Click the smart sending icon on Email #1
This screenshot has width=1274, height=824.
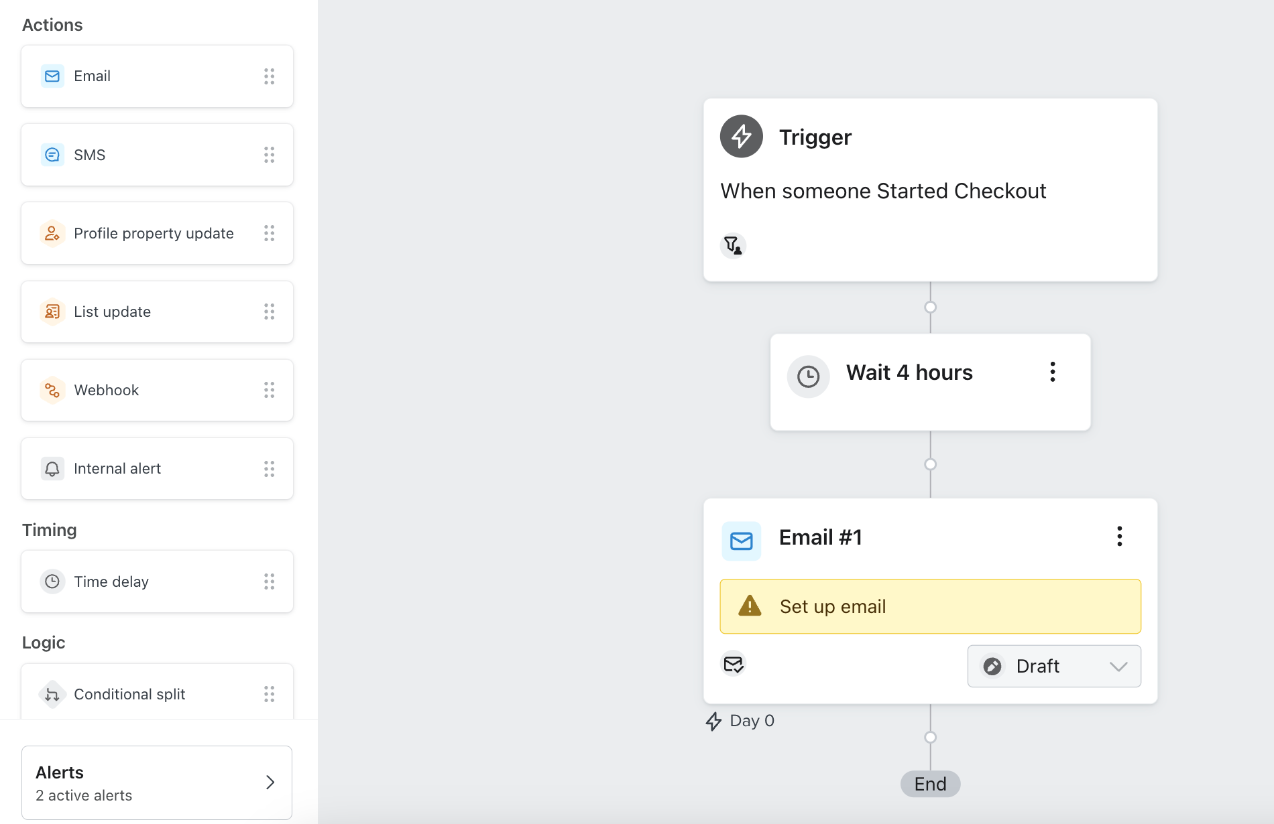[x=733, y=664]
